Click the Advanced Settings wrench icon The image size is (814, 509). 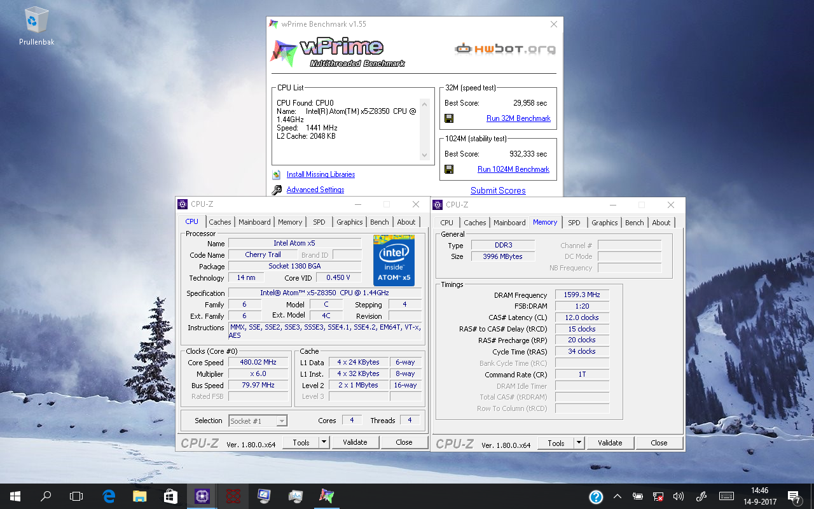coord(277,190)
